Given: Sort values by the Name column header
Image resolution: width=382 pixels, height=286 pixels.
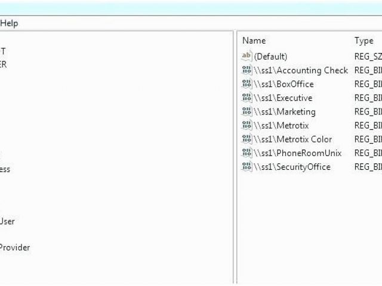Looking at the screenshot, I should [x=254, y=41].
